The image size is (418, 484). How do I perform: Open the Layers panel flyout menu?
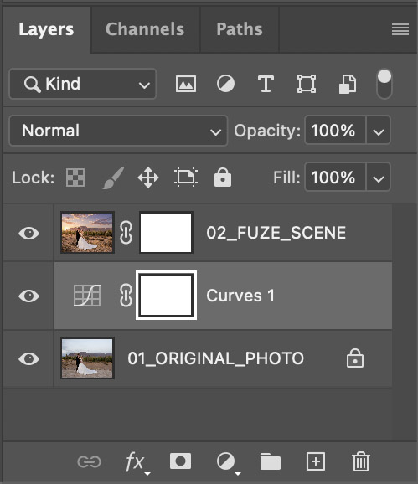pos(400,29)
